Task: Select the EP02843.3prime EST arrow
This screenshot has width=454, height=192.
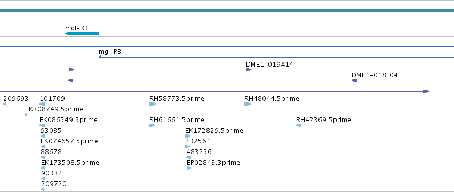Action: [x=189, y=168]
